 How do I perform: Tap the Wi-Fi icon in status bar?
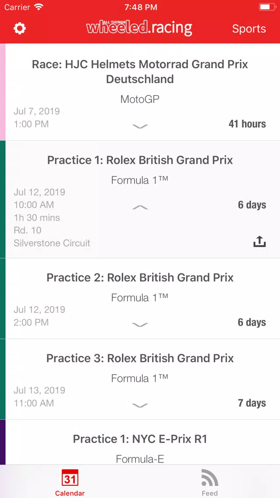[x=39, y=7]
